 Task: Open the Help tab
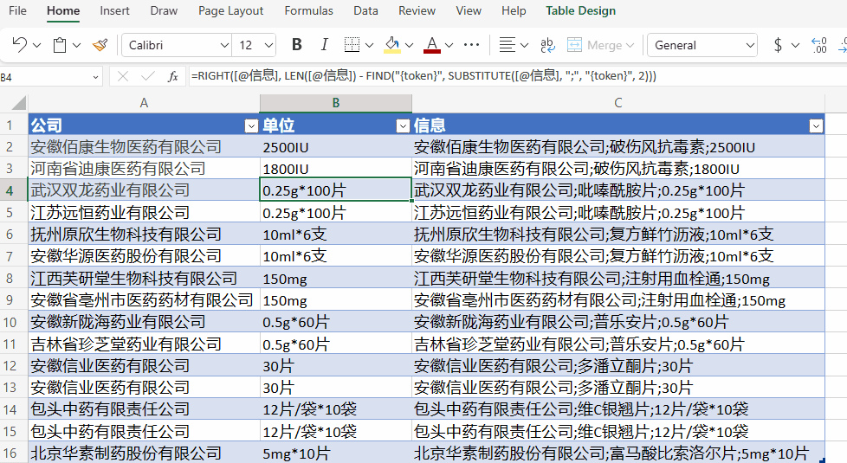[x=514, y=10]
